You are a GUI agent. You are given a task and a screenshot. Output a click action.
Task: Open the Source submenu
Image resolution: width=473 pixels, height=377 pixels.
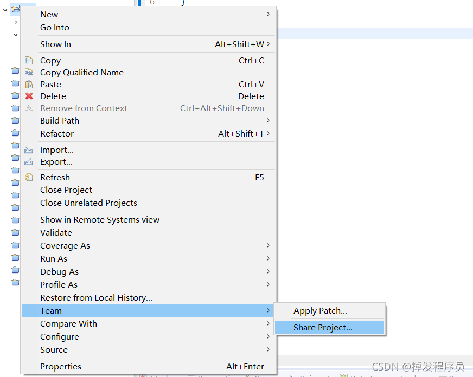[149, 349]
